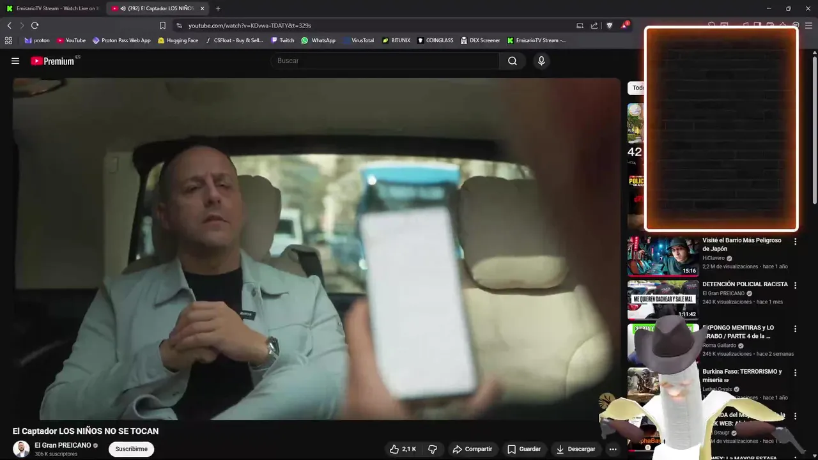818x460 pixels.
Task: Open site settings icon beside the URL
Action: click(x=179, y=26)
